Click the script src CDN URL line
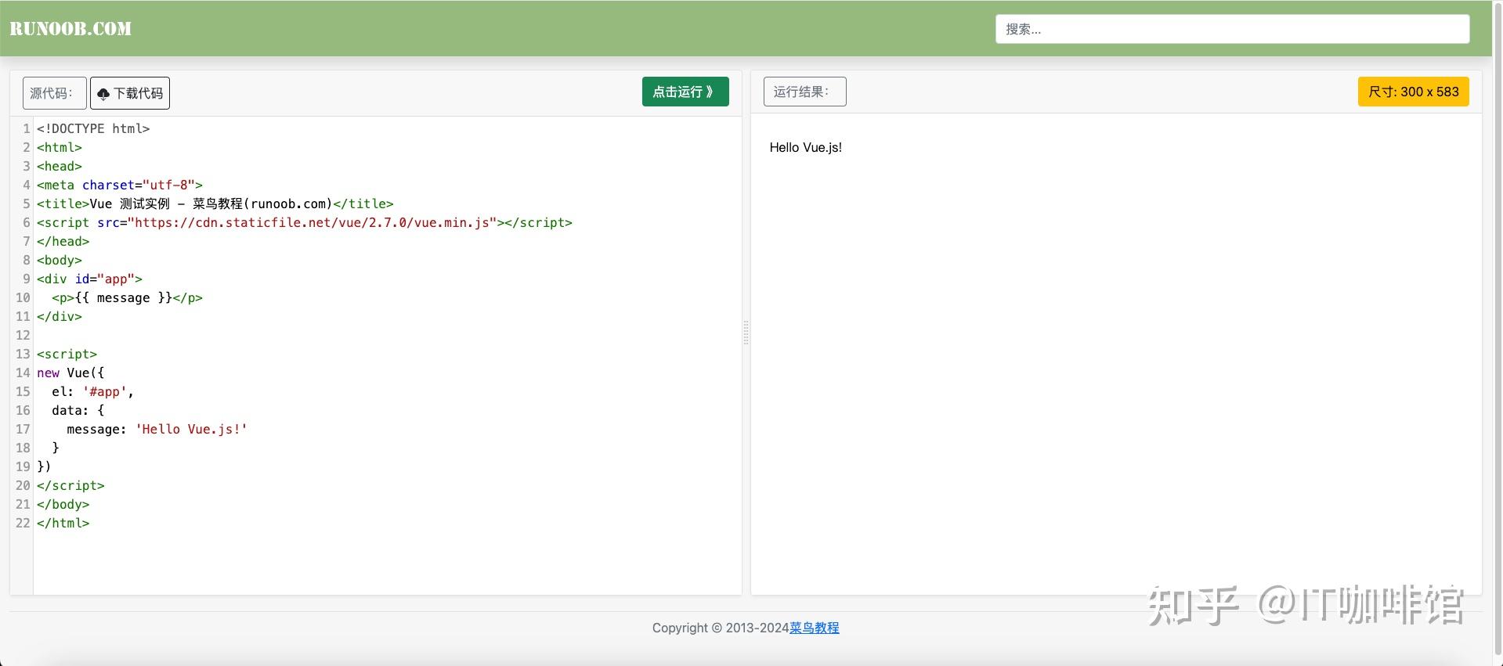Screen dimensions: 1503x666 [x=305, y=222]
